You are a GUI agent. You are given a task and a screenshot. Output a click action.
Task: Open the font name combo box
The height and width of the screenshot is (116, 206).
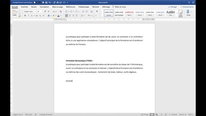[30, 12]
